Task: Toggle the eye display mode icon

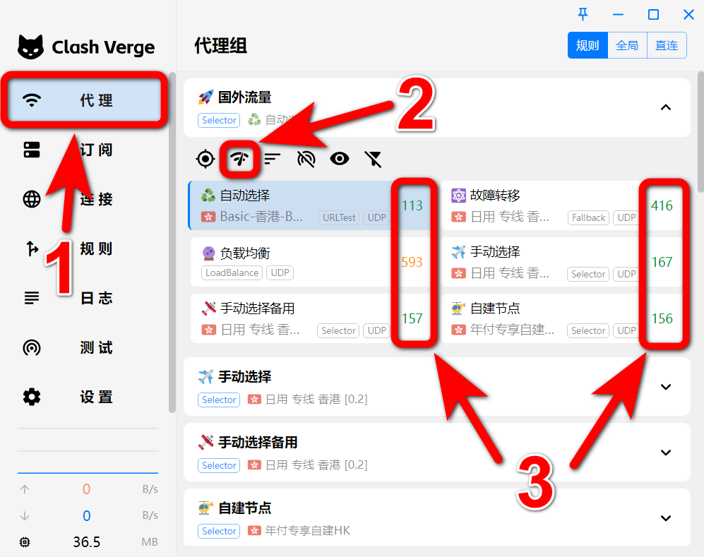Action: [x=340, y=159]
